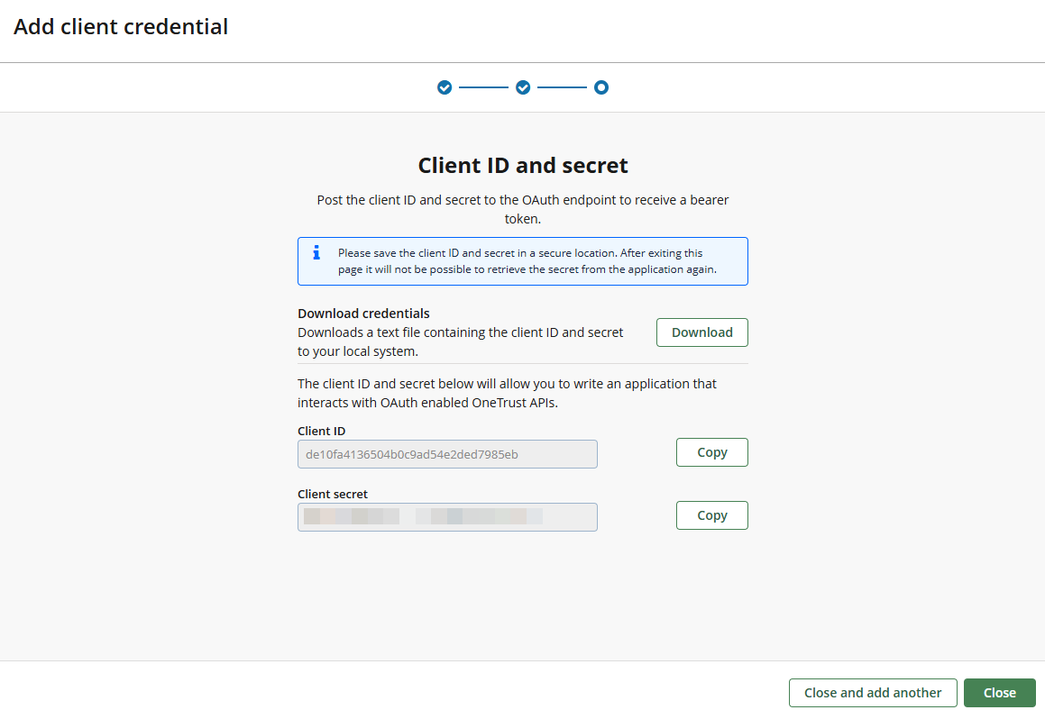Click the Download button to save credentials file

(701, 332)
